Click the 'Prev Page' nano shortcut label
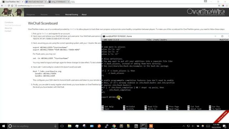This screenshot has height=129, width=229. coord(174,107)
